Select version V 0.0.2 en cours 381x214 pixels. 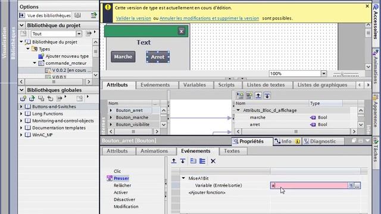click(x=71, y=70)
